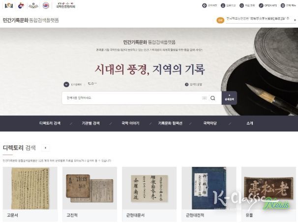Screen dimensions: 298x223
Task: Open the 전체 메뉴 hamburger menu icon
Action: click(283, 5)
